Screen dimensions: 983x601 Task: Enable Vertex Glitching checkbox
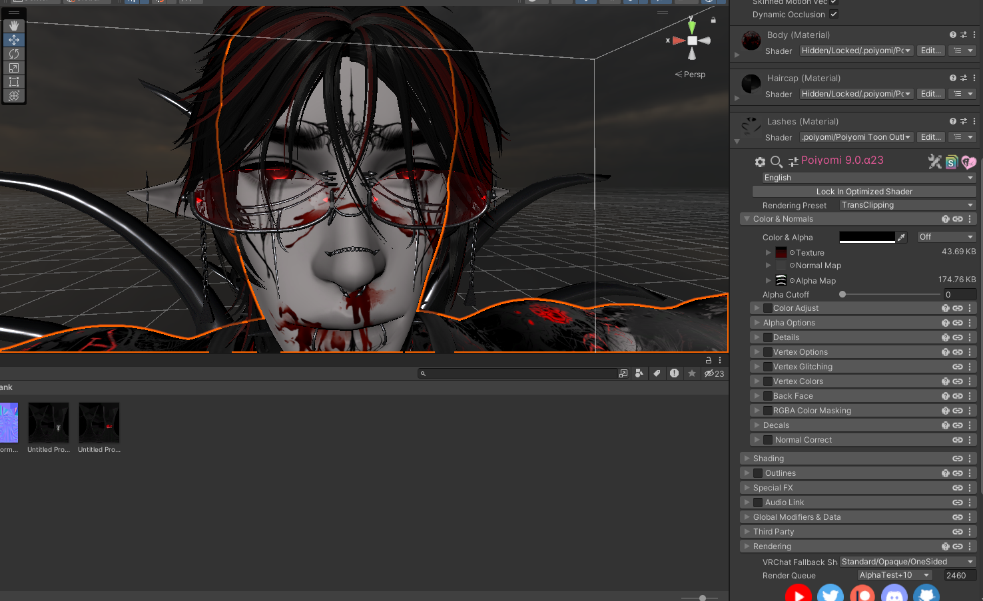(x=768, y=367)
